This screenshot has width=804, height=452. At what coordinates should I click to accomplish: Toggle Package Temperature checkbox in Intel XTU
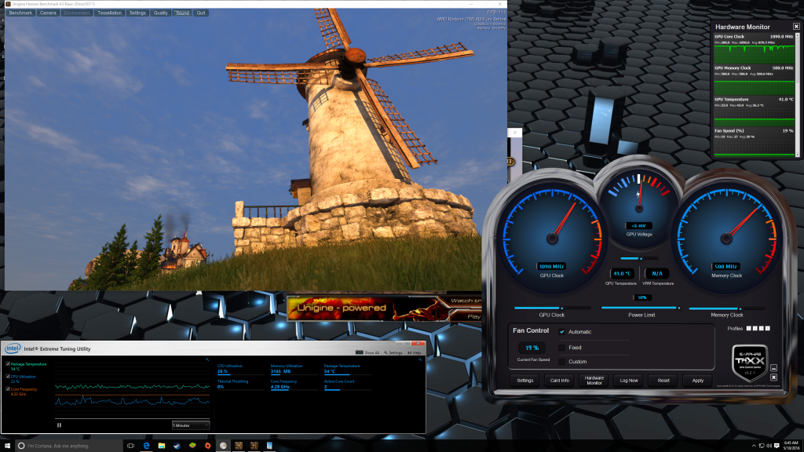coord(8,364)
